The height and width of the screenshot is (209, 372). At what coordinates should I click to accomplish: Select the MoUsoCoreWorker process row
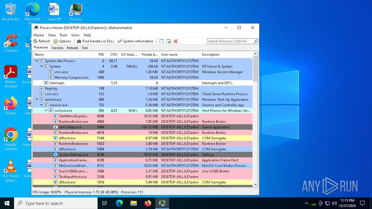point(142,165)
